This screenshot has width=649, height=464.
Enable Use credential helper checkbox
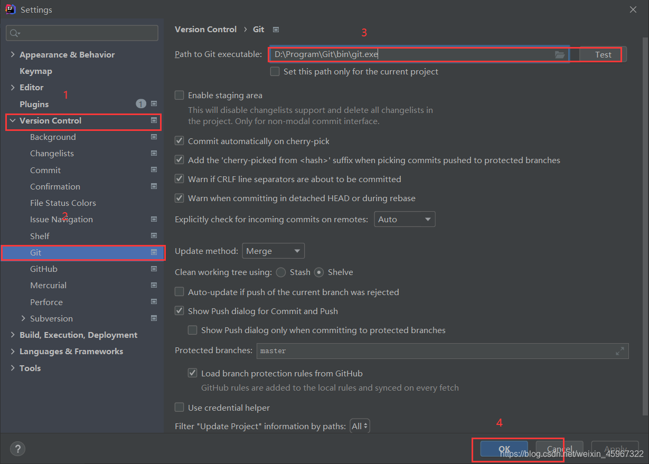pyautogui.click(x=180, y=408)
